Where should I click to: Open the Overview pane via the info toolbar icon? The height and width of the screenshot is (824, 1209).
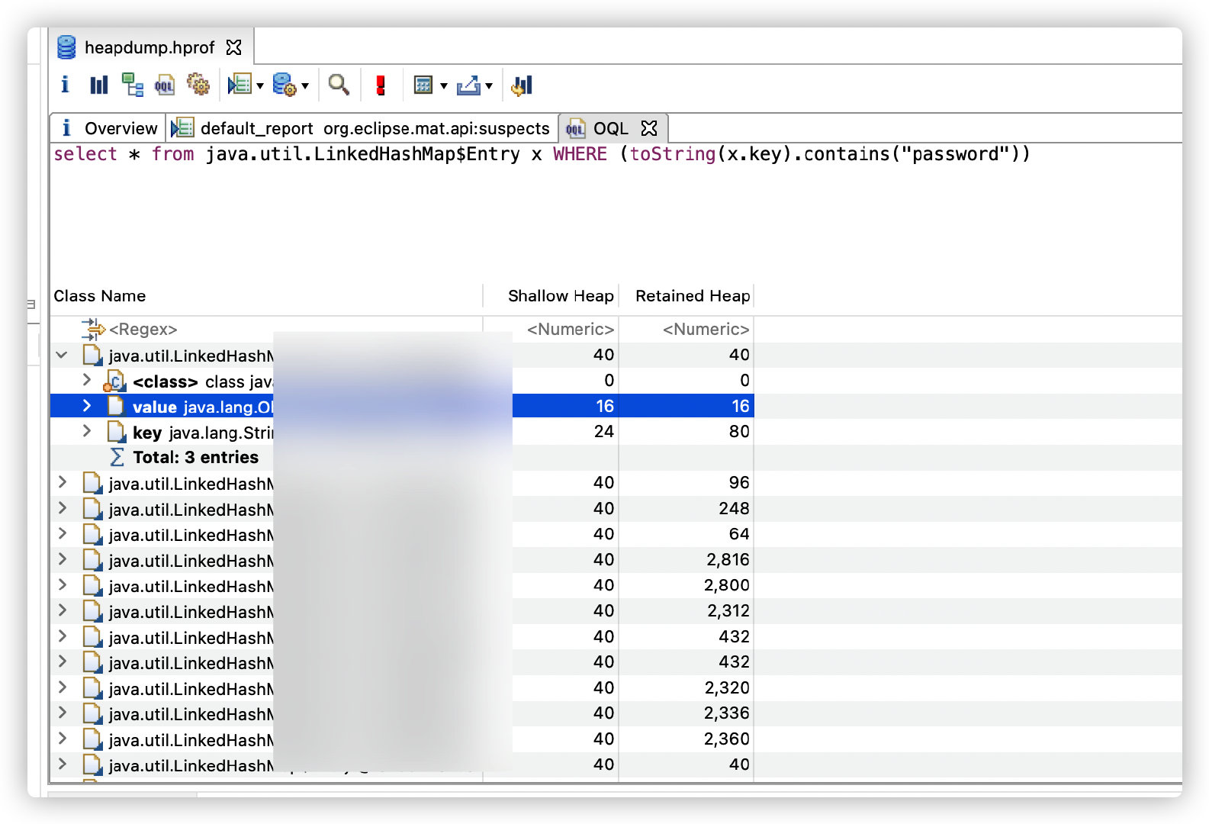coord(65,85)
